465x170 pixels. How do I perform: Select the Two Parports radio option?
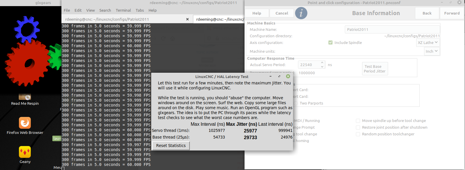(x=296, y=103)
